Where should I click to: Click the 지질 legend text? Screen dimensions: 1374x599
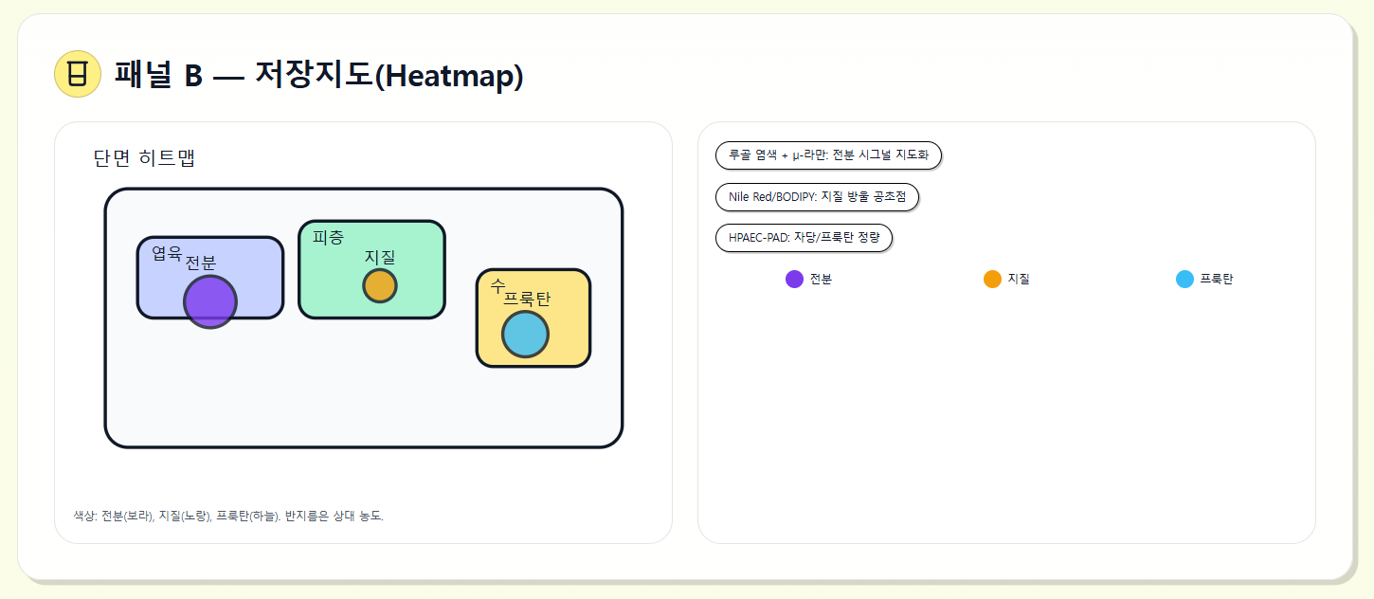(x=1019, y=280)
